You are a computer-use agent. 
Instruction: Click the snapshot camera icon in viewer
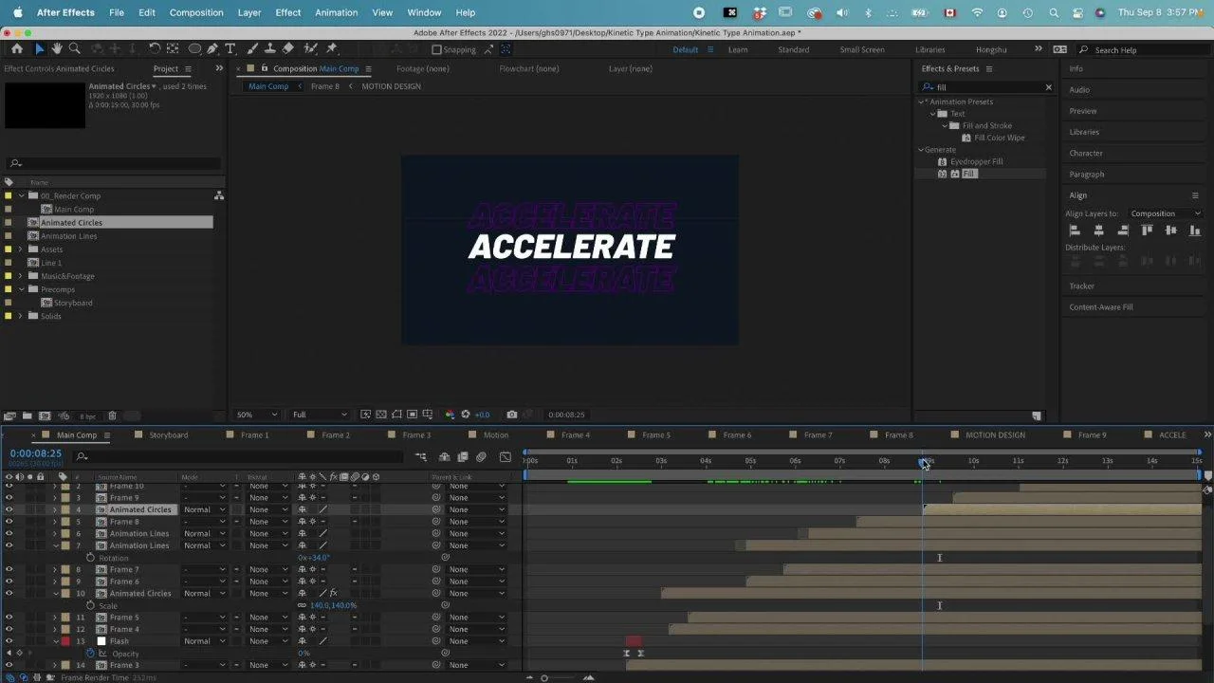pos(512,415)
